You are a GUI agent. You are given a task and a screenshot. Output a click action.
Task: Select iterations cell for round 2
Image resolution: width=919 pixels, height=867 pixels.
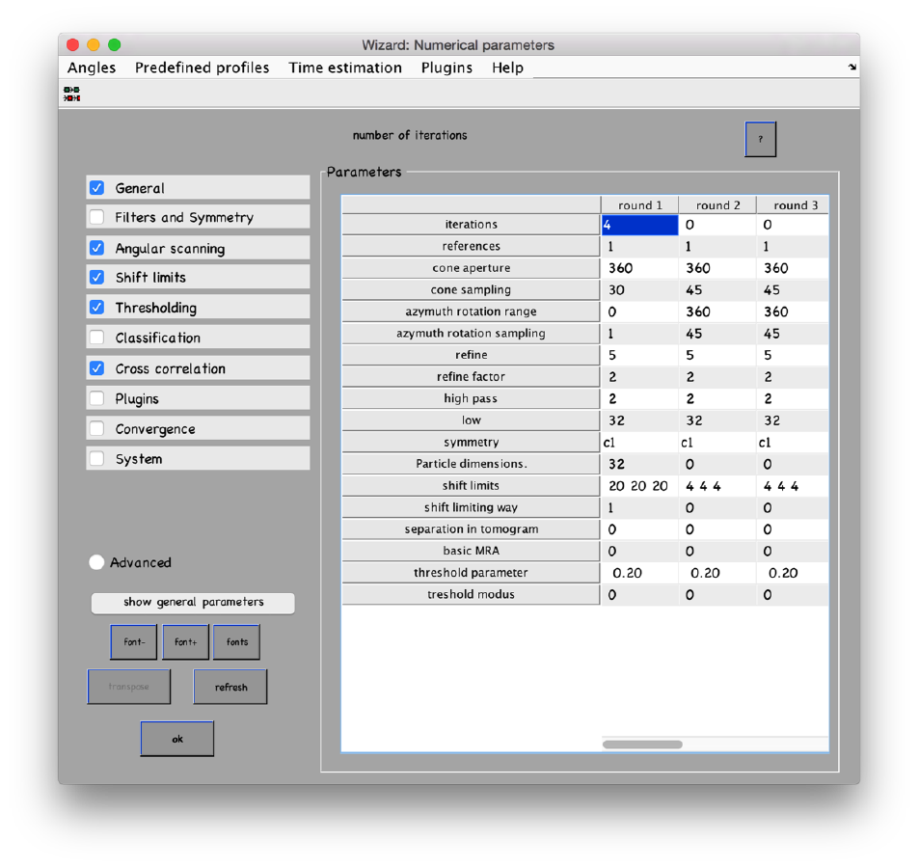[717, 225]
